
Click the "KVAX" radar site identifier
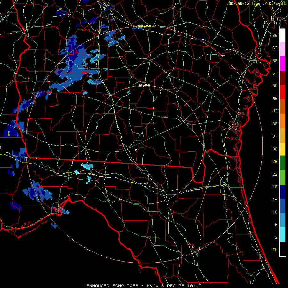[153, 286]
